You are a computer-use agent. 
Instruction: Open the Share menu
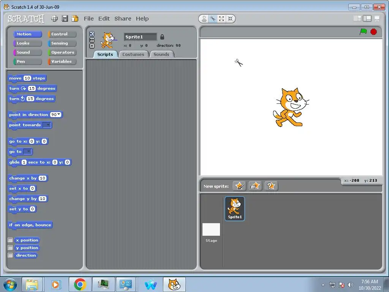[x=123, y=19]
